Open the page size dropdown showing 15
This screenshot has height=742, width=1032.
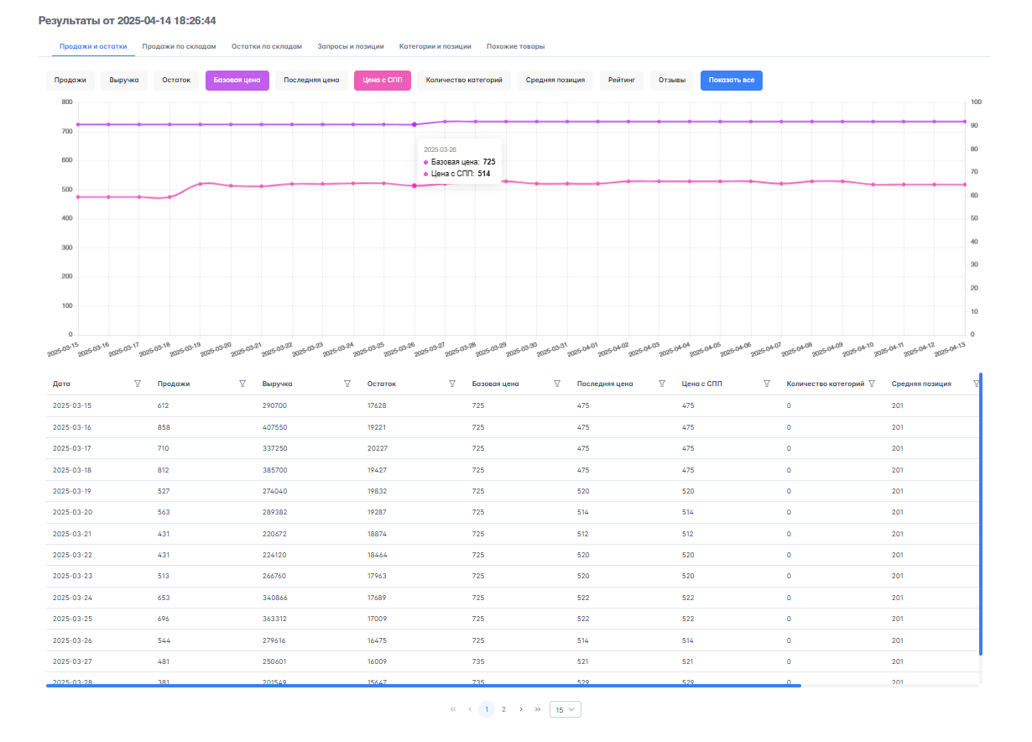tap(565, 709)
